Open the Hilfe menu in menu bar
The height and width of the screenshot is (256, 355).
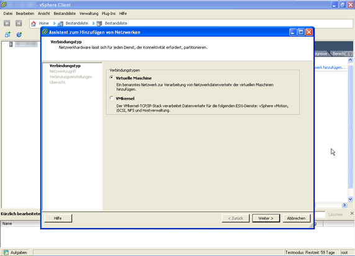click(123, 14)
